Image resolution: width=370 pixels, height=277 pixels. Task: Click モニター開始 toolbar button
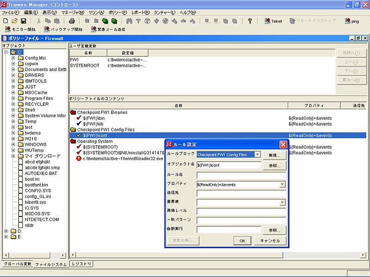tap(20, 29)
